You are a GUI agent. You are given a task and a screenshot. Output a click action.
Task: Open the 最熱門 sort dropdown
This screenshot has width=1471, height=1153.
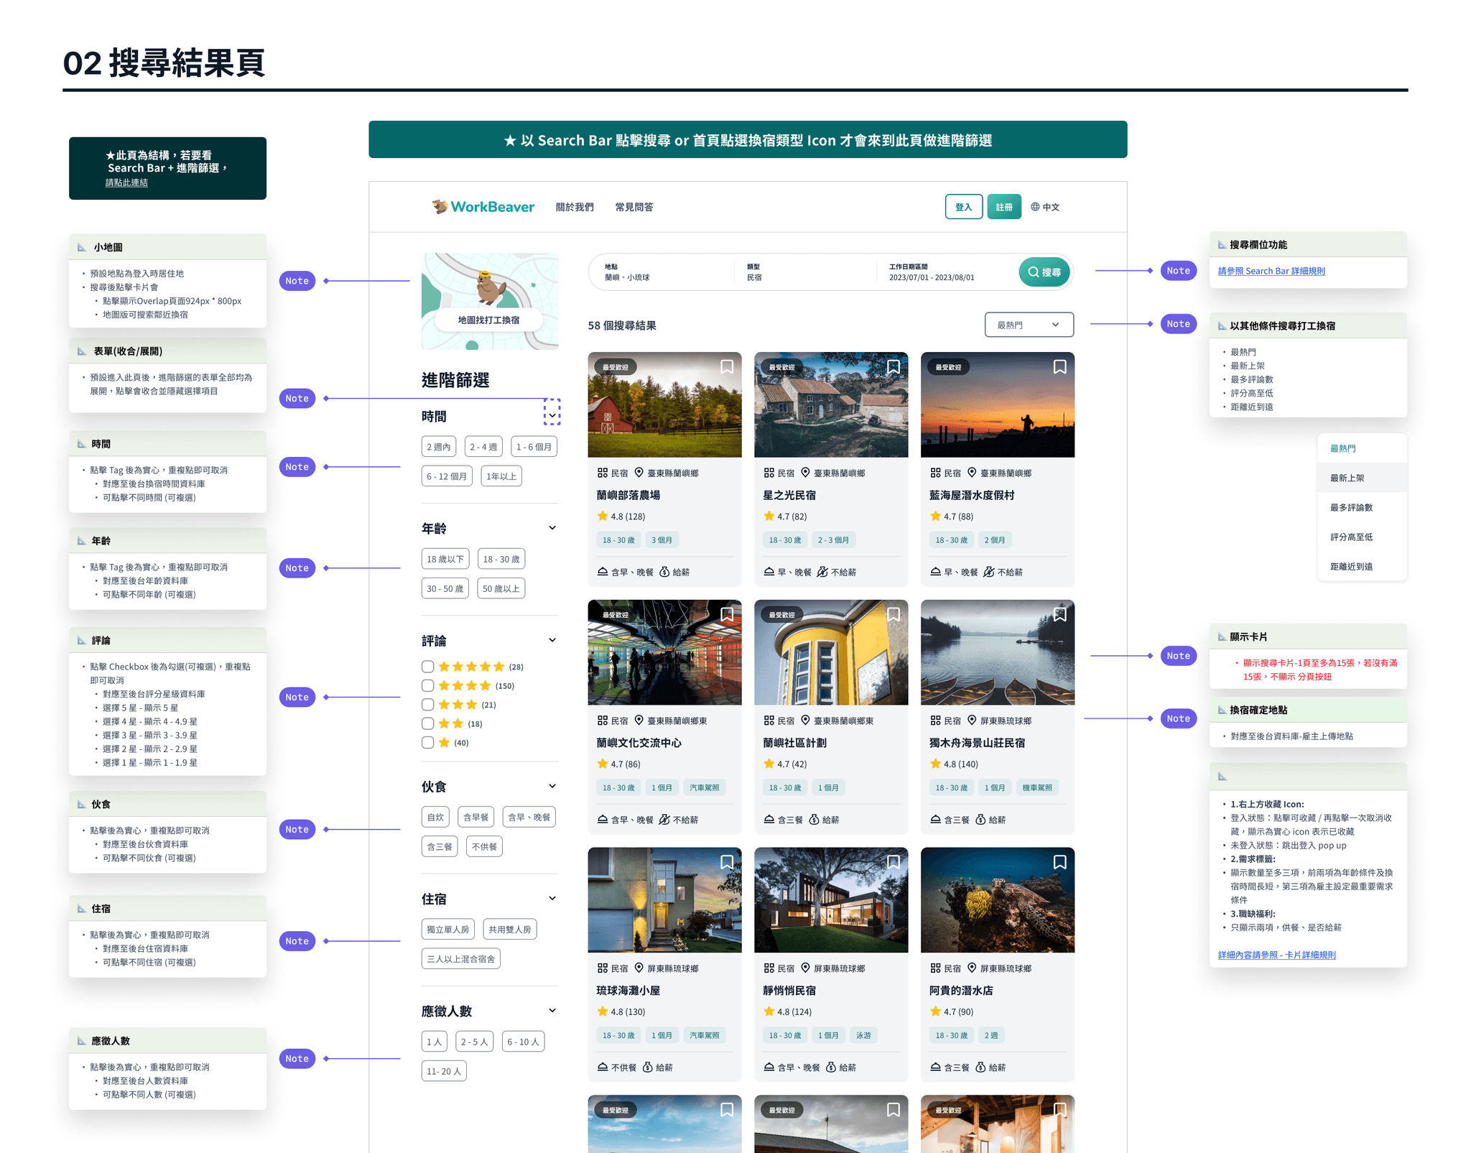coord(1029,325)
